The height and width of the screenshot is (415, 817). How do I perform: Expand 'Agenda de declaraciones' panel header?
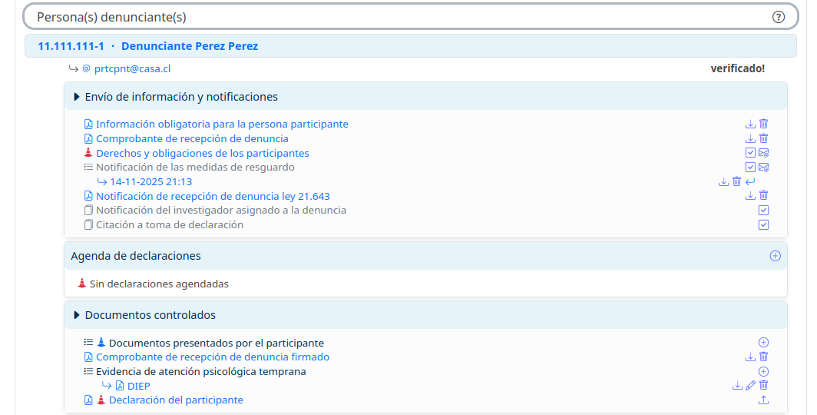click(136, 256)
